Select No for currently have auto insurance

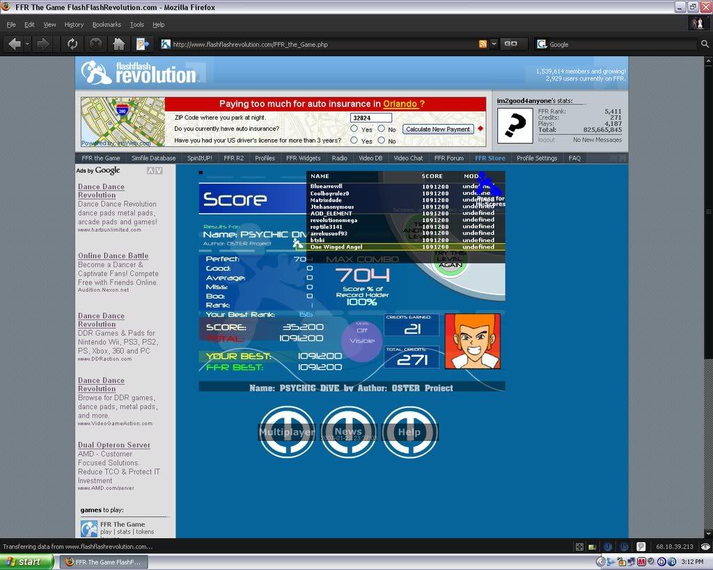(x=381, y=129)
